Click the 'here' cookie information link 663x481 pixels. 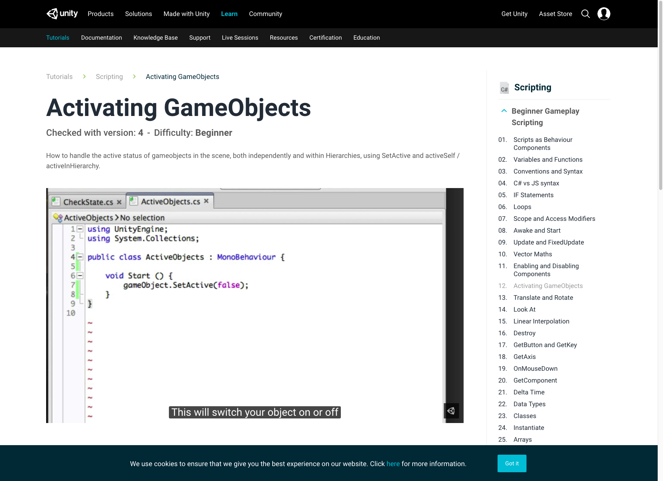pos(393,464)
